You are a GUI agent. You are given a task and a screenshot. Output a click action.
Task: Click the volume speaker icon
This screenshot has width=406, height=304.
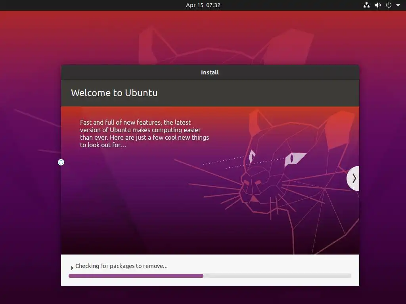(378, 5)
